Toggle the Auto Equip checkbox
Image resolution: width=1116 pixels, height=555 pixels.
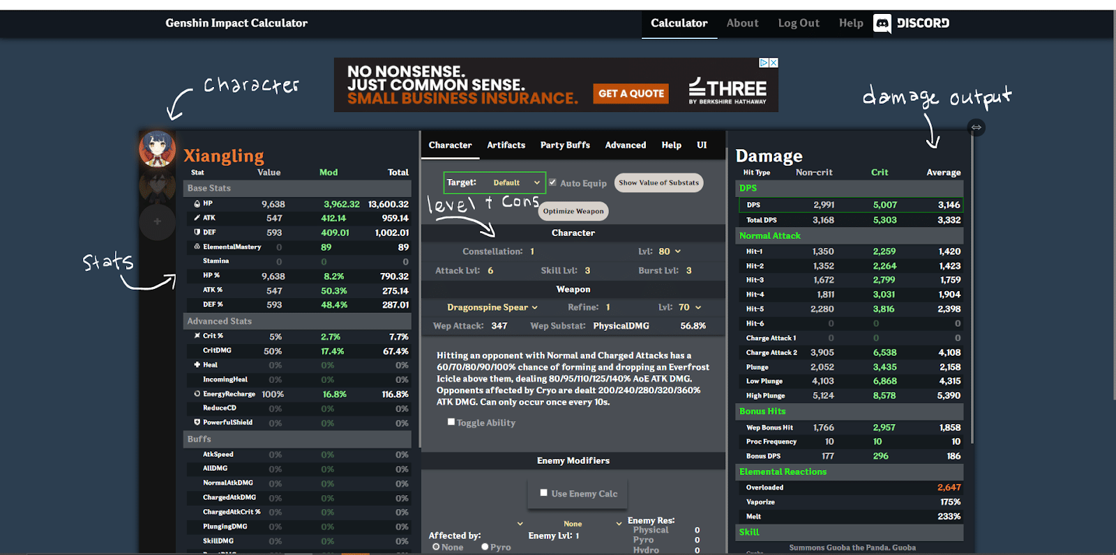coord(552,182)
